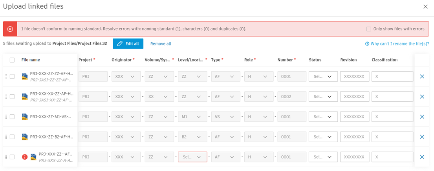Click the Classification column header
The width and height of the screenshot is (434, 171).
pos(385,60)
